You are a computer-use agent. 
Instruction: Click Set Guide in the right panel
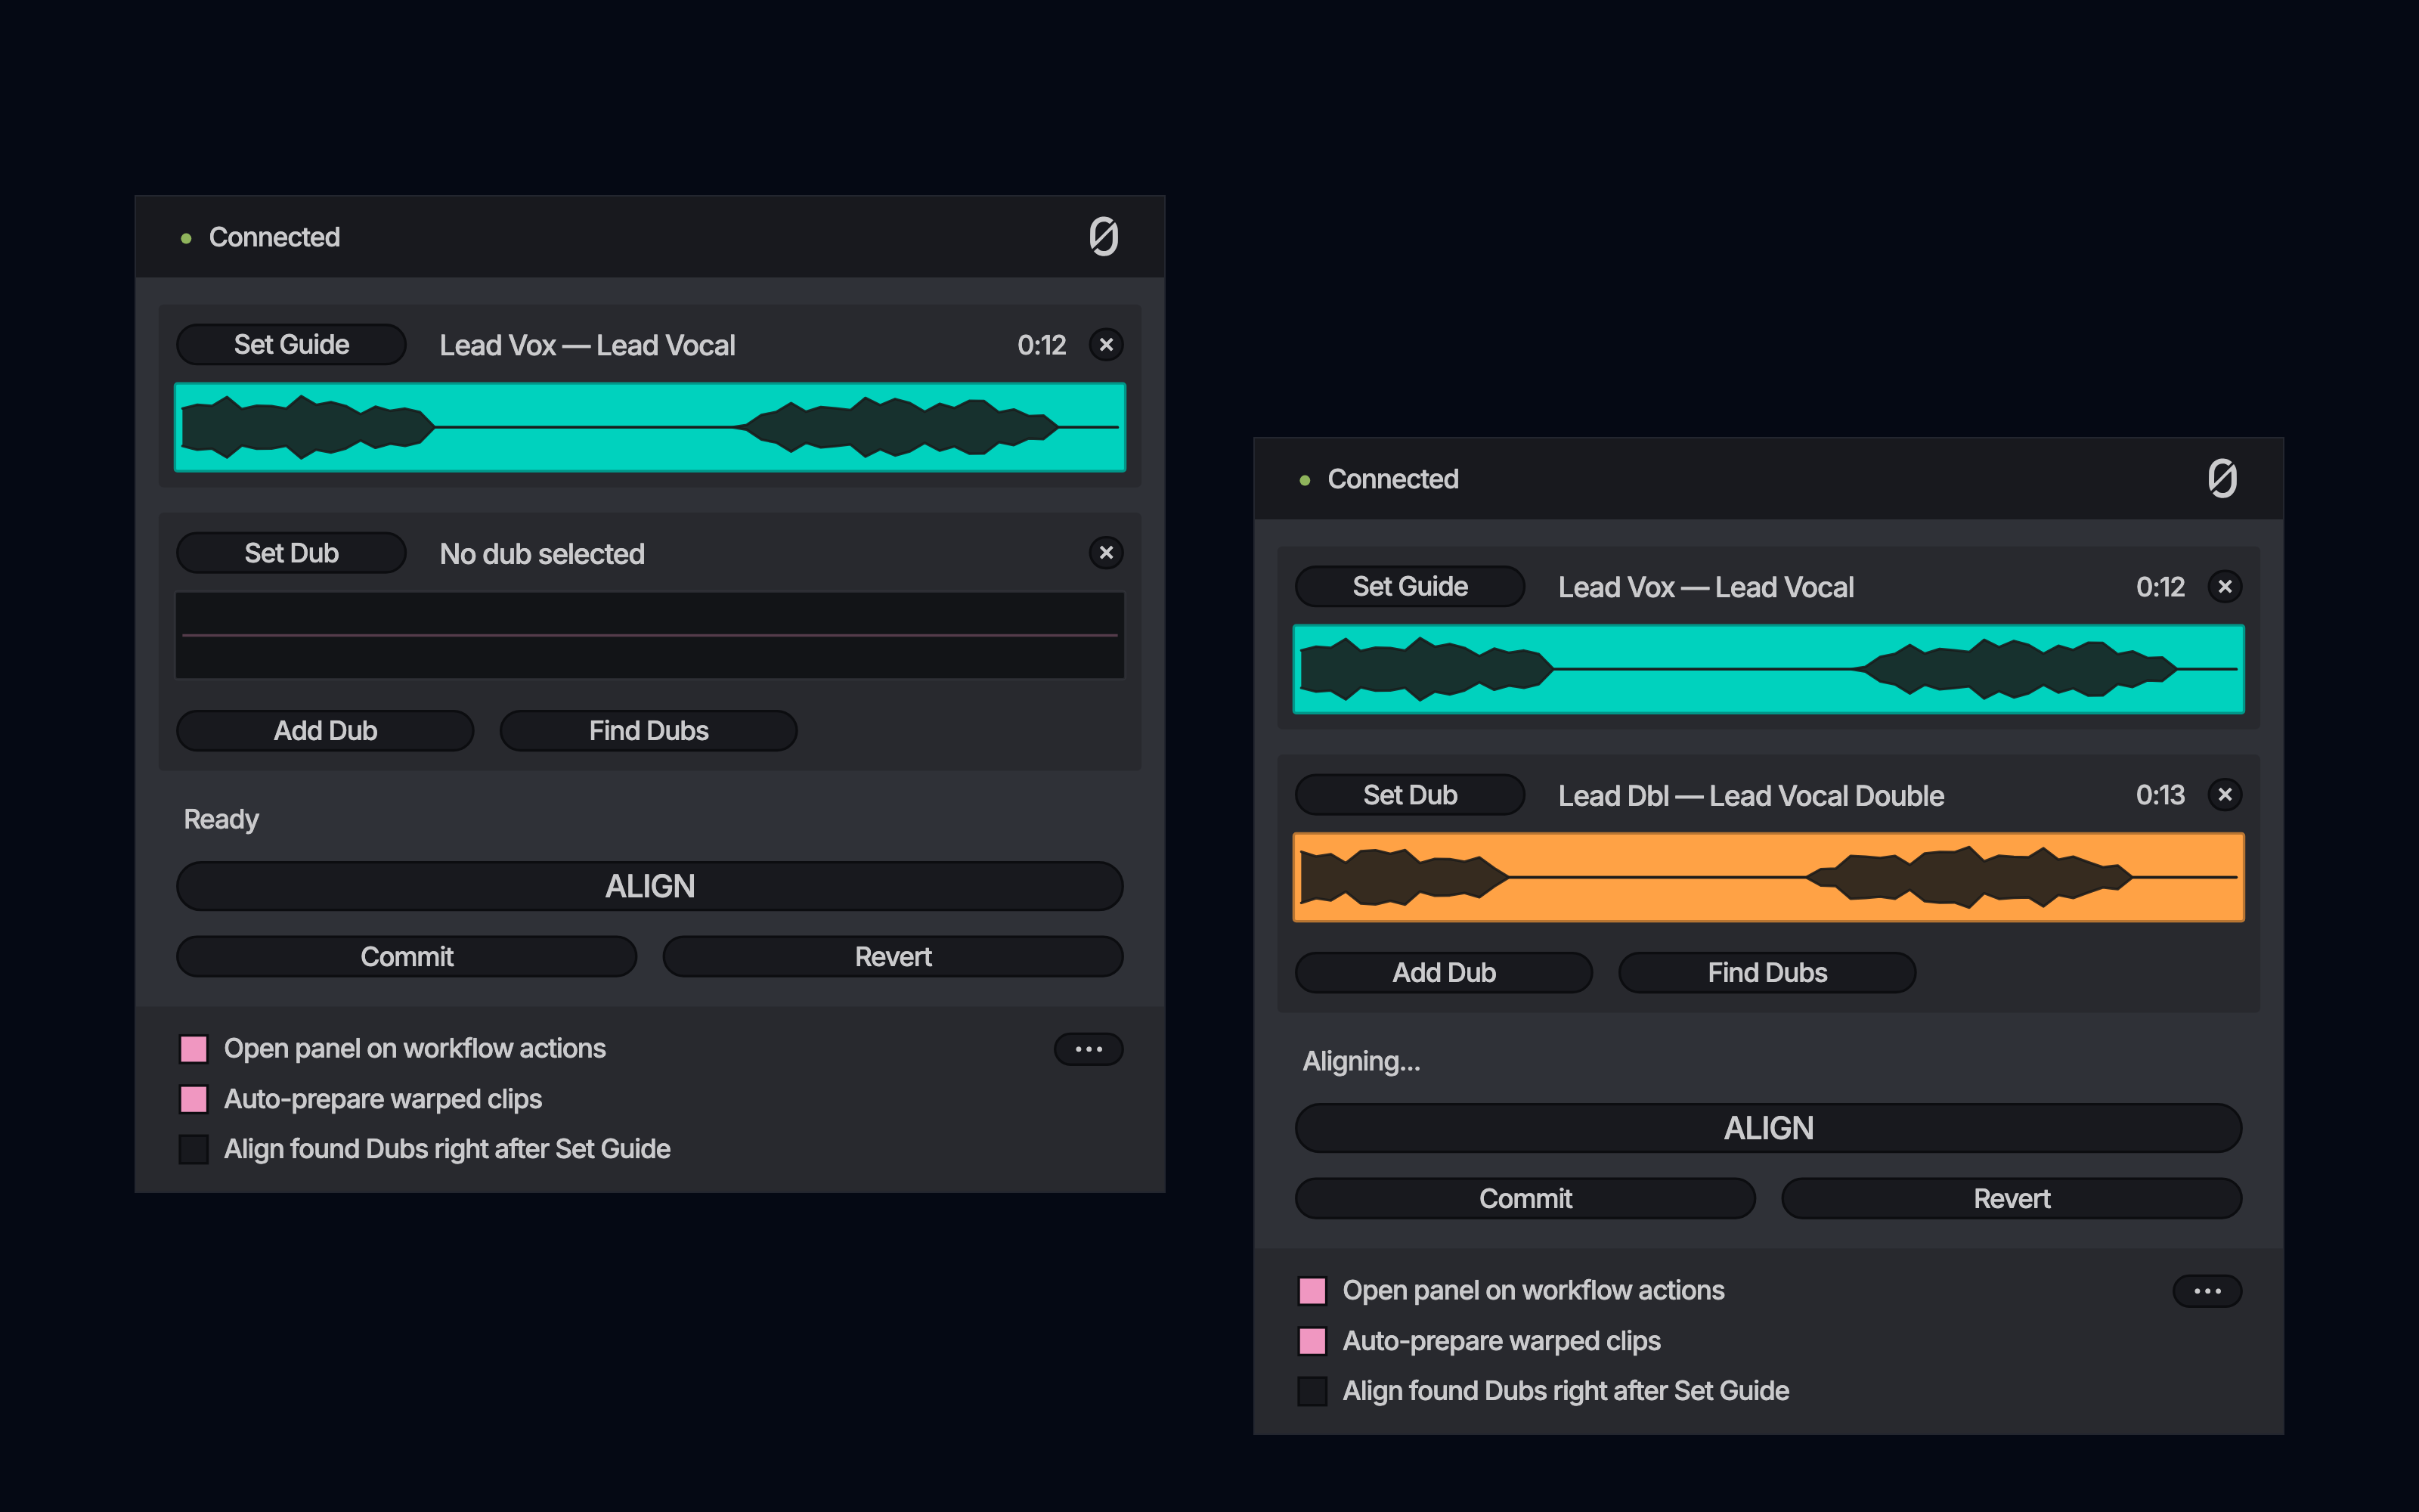point(1409,587)
